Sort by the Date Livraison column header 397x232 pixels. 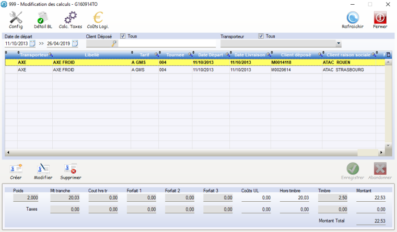[250, 55]
